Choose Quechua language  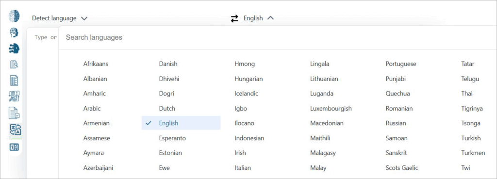[398, 94]
